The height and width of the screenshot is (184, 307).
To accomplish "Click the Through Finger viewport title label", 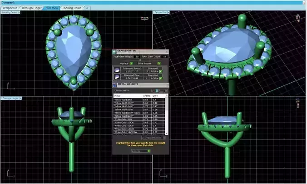I will 10,98.
